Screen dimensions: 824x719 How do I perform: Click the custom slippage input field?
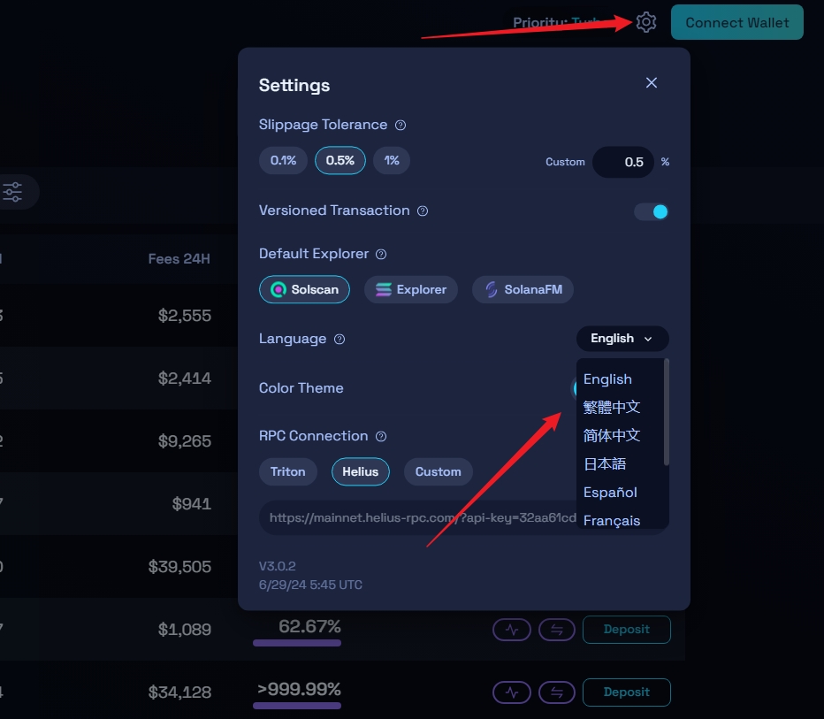[x=623, y=163]
